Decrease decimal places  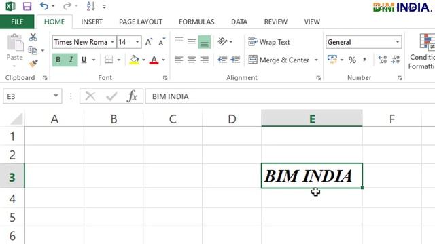click(x=396, y=60)
